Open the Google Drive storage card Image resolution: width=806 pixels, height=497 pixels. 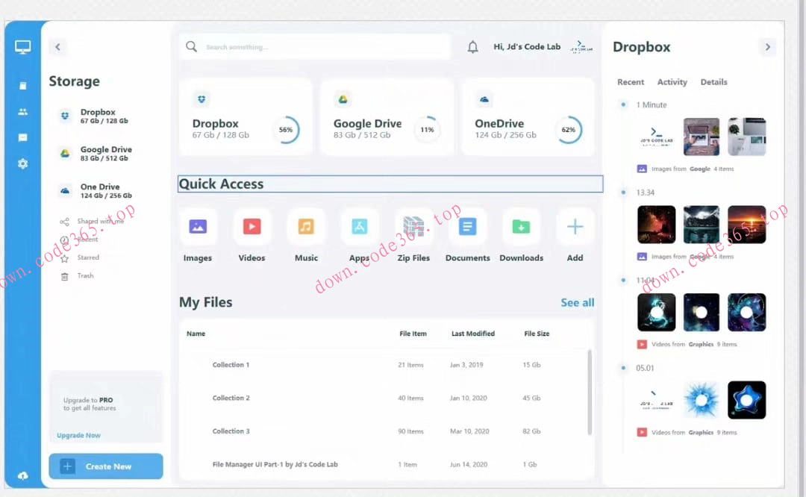tap(387, 116)
